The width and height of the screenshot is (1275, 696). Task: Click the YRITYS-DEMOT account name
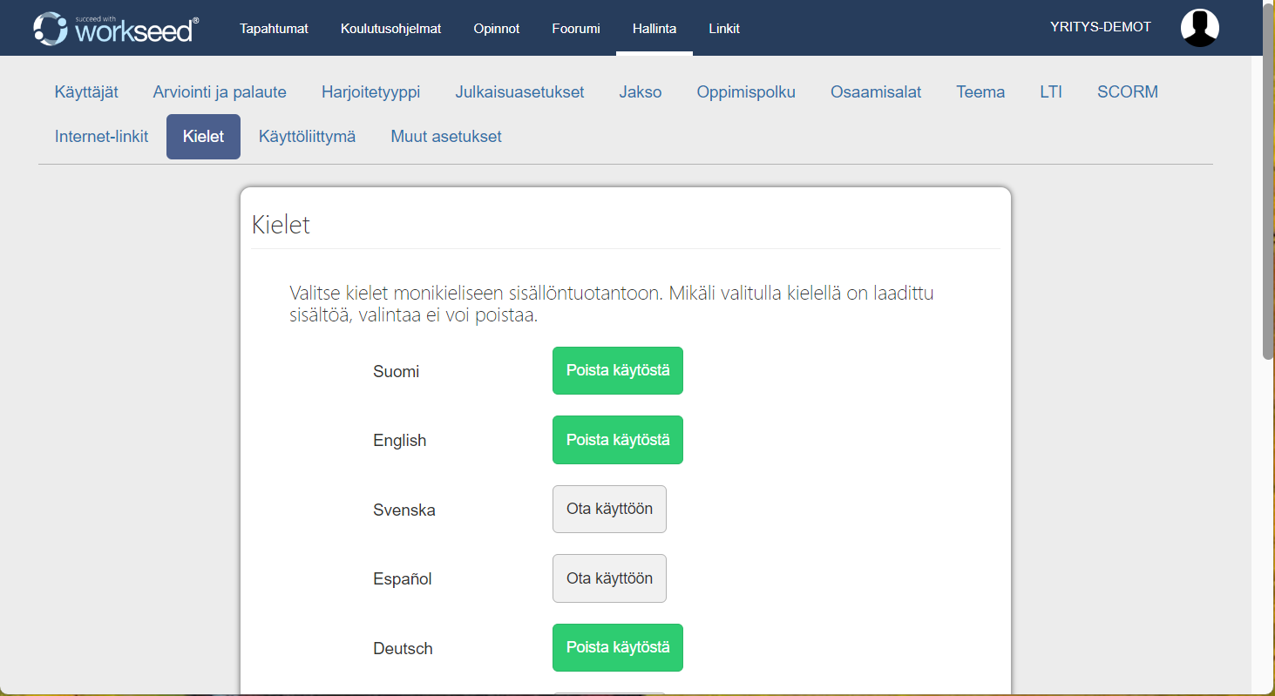[1100, 27]
